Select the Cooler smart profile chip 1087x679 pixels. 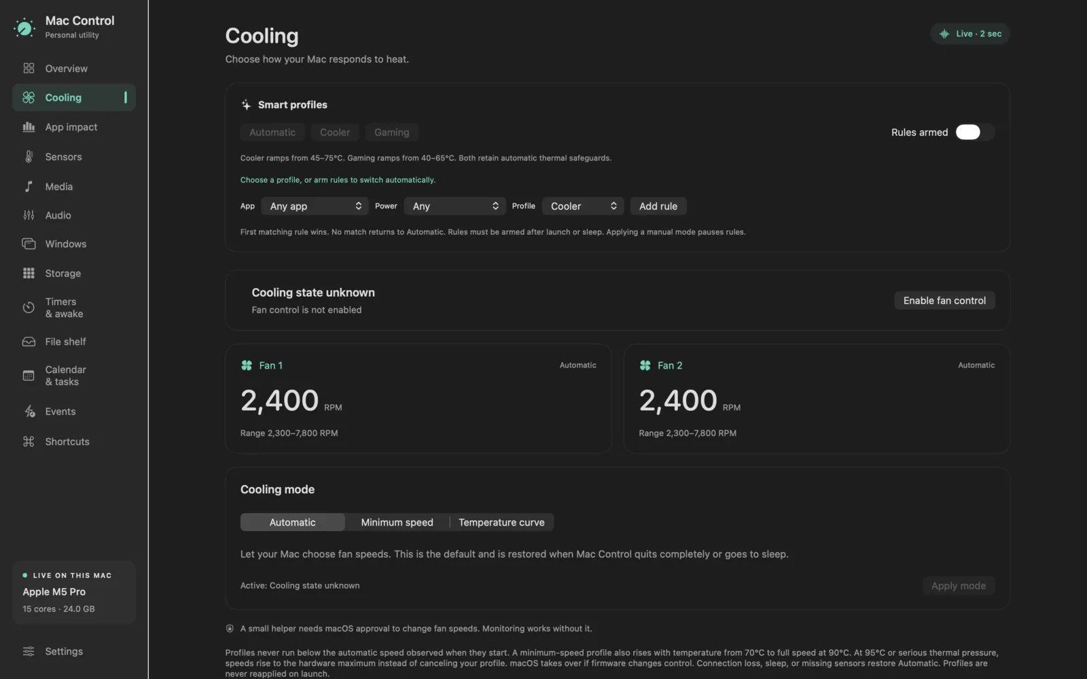click(x=335, y=132)
